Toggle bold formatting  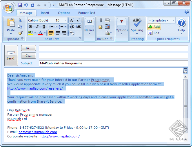click(x=30, y=27)
